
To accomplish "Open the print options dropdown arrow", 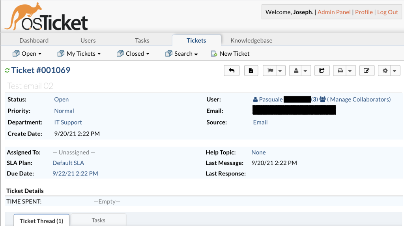I will 350,71.
